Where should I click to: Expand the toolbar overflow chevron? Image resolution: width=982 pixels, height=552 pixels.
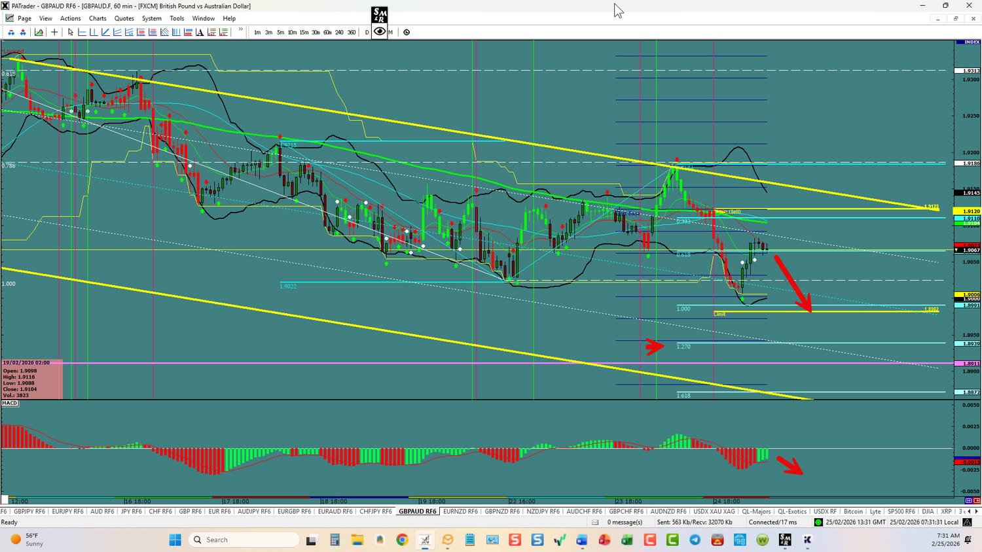241,30
